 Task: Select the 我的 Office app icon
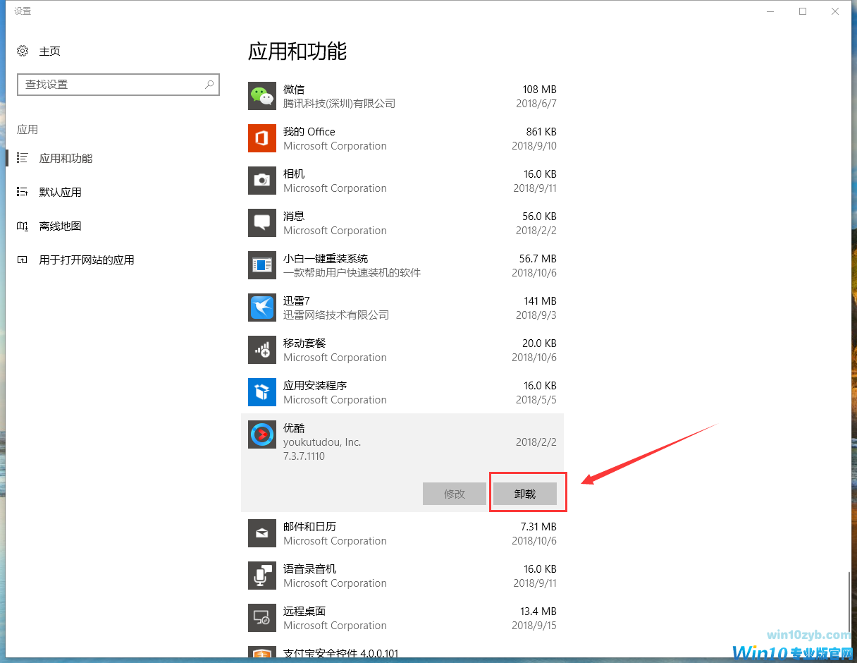coord(262,138)
